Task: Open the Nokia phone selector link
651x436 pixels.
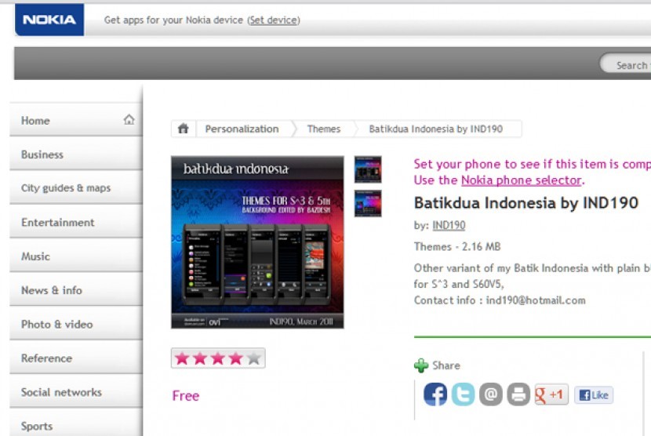Action: click(521, 180)
